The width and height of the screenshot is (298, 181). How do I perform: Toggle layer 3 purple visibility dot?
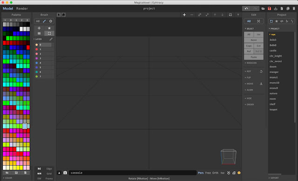coord(36,58)
